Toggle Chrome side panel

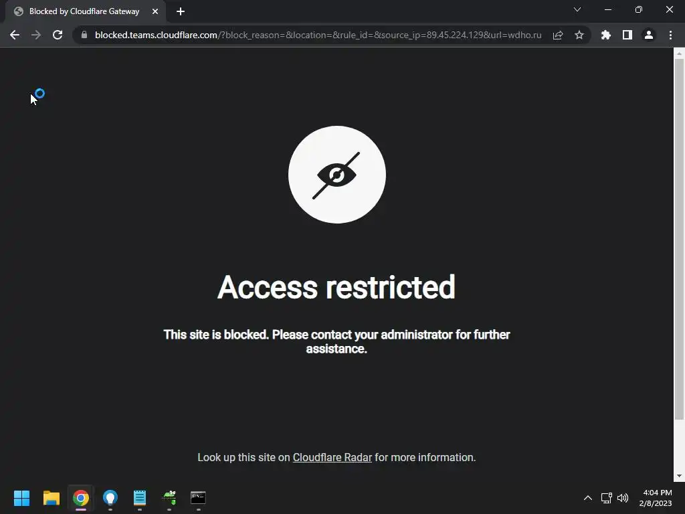627,35
